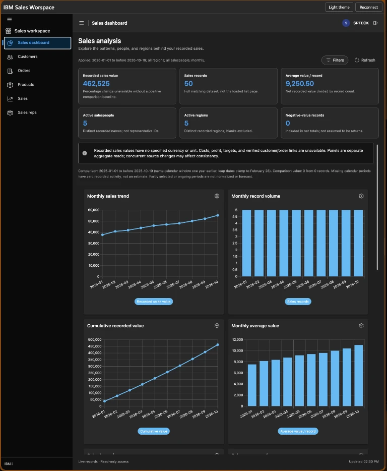Click the Sales workspace store icon
The width and height of the screenshot is (387, 471).
point(9,31)
